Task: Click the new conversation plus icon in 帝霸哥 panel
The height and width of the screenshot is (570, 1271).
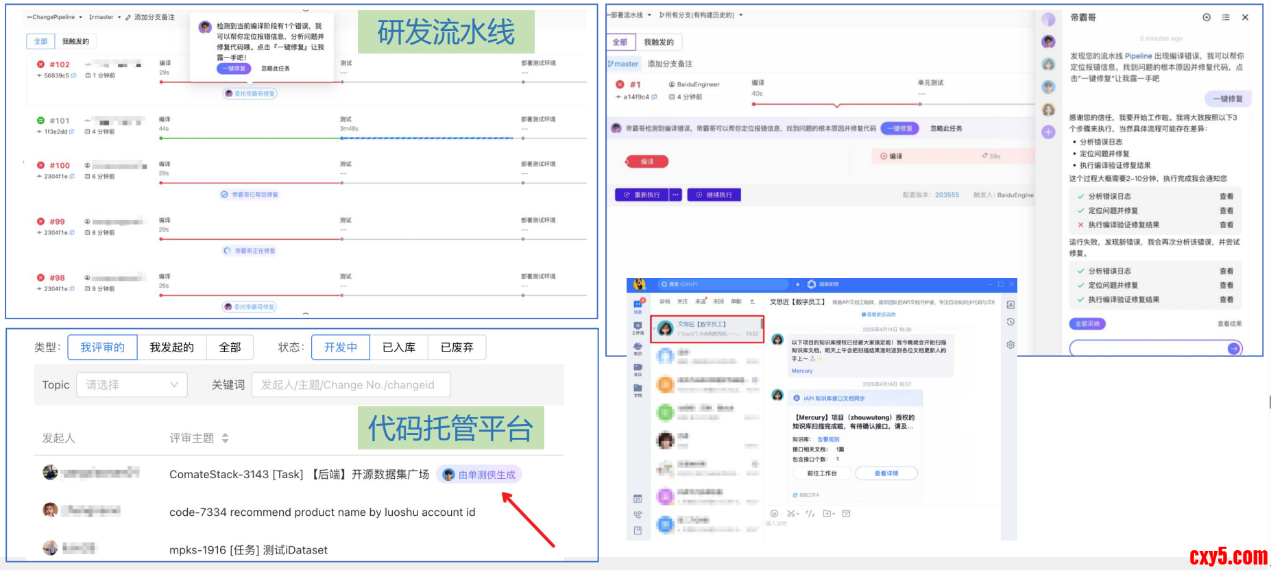Action: pyautogui.click(x=1207, y=17)
